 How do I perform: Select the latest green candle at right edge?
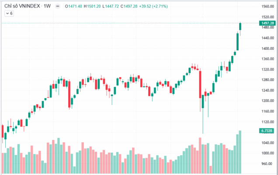240,26
